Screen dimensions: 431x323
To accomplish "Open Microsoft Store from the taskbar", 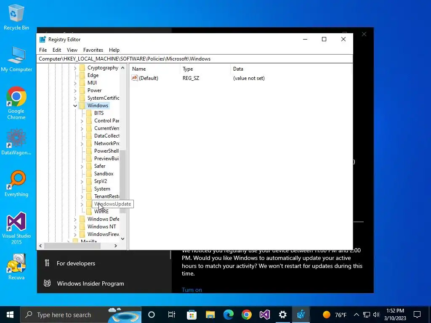I will click(192, 315).
